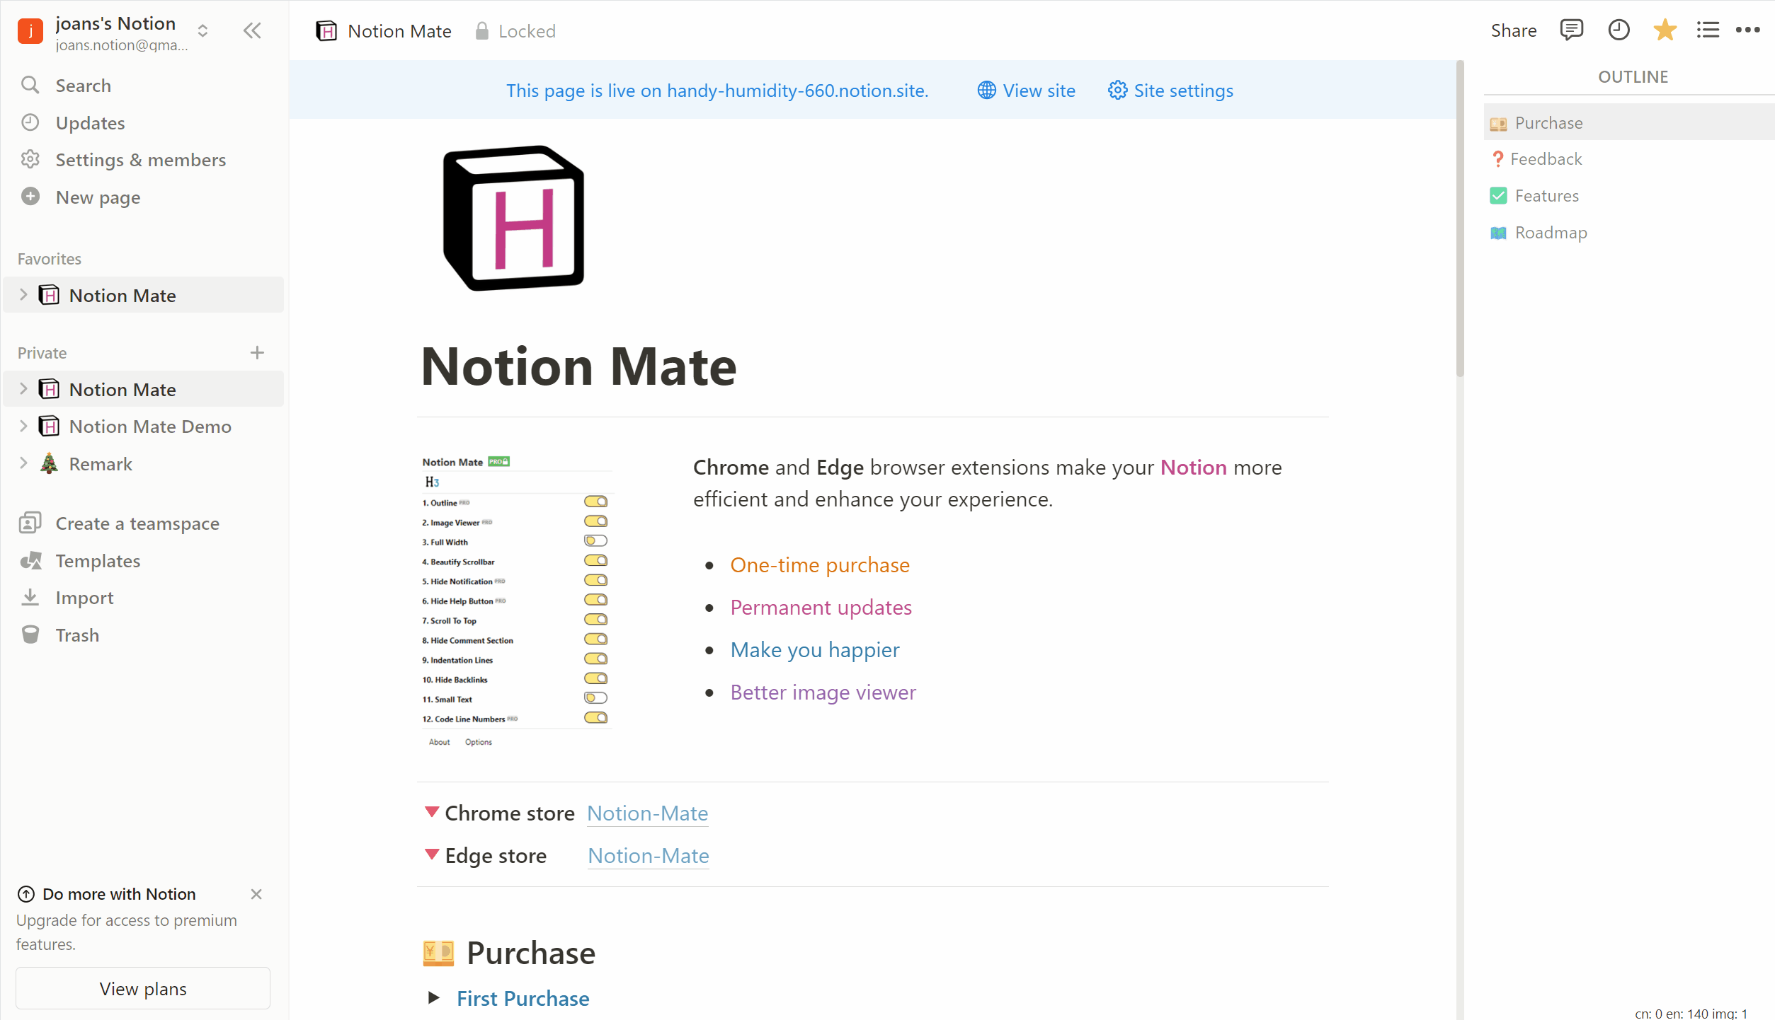The width and height of the screenshot is (1775, 1020).
Task: Click the Templates shapes icon
Action: click(30, 560)
